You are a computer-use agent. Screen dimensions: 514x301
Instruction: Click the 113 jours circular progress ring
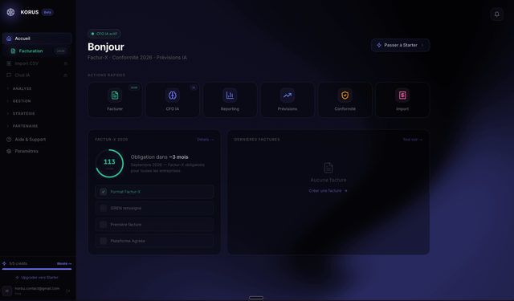point(109,164)
